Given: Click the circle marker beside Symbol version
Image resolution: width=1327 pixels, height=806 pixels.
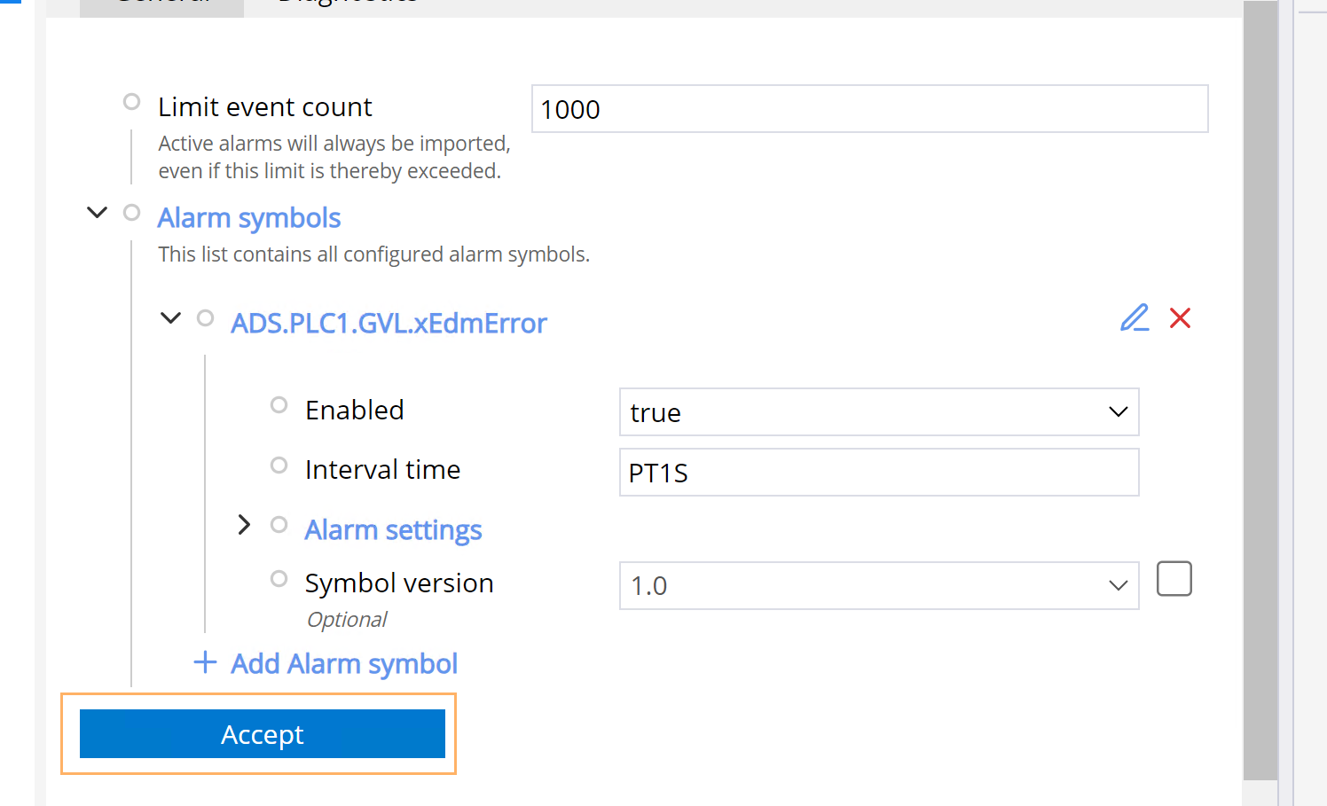Looking at the screenshot, I should 279,579.
